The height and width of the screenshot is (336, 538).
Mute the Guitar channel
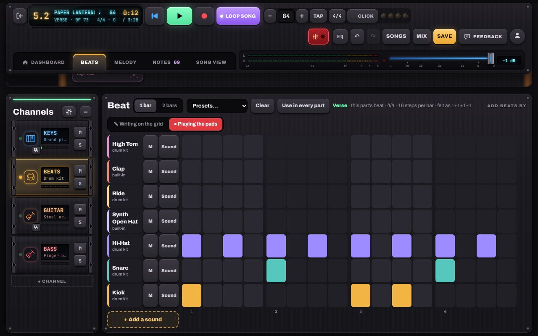click(80, 209)
